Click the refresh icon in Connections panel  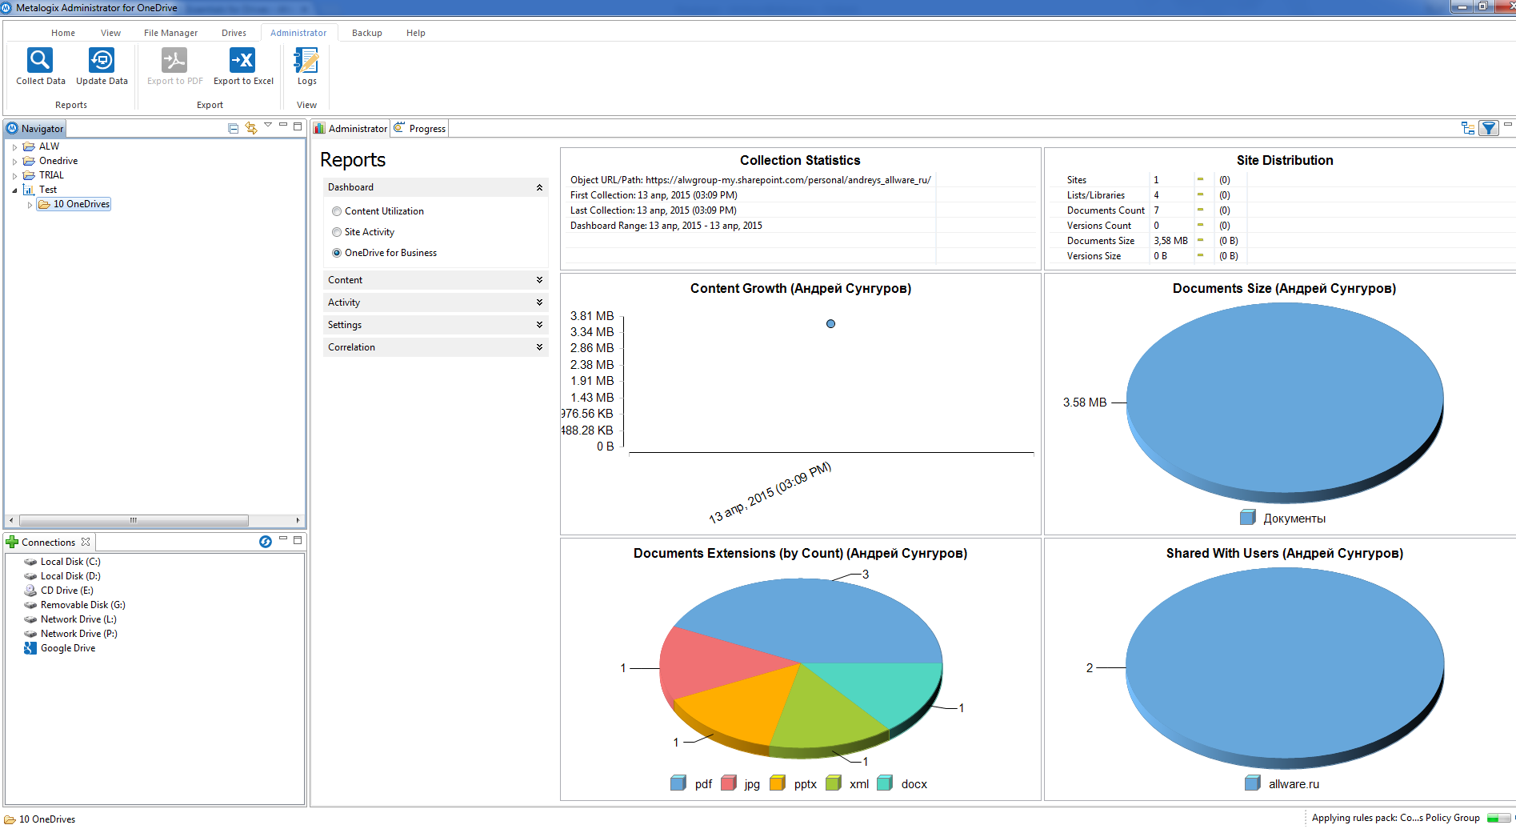266,542
